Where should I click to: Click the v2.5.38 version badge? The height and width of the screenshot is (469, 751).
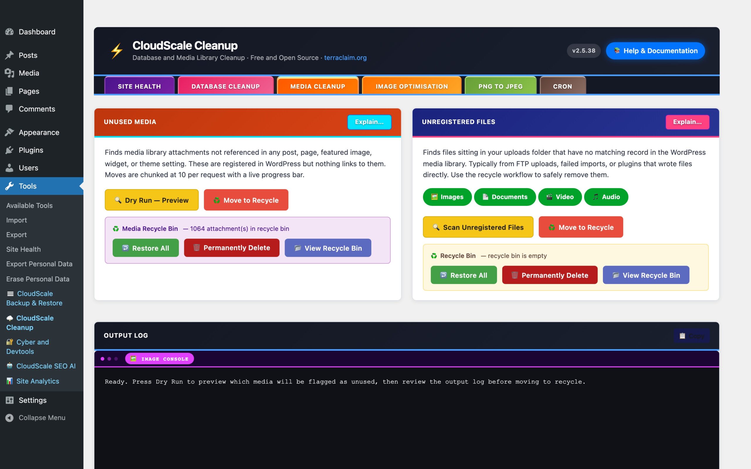pyautogui.click(x=583, y=50)
